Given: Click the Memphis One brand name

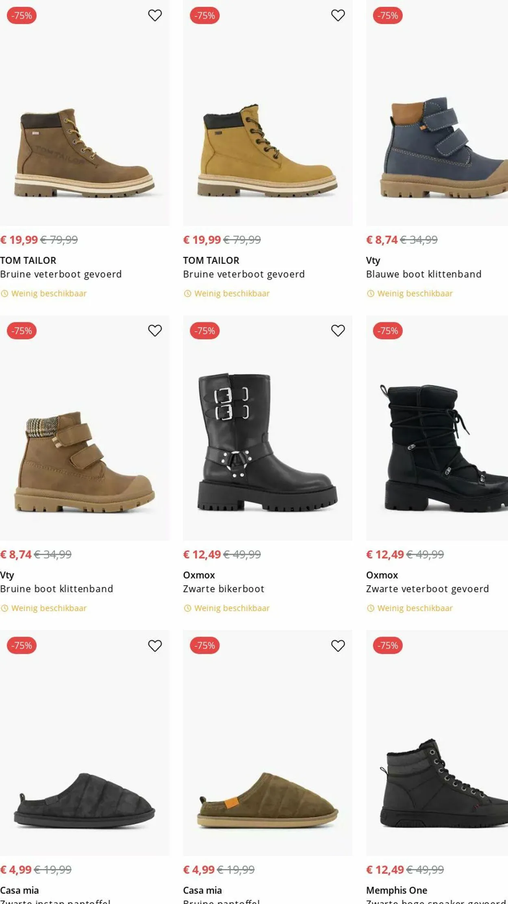Looking at the screenshot, I should coord(396,890).
